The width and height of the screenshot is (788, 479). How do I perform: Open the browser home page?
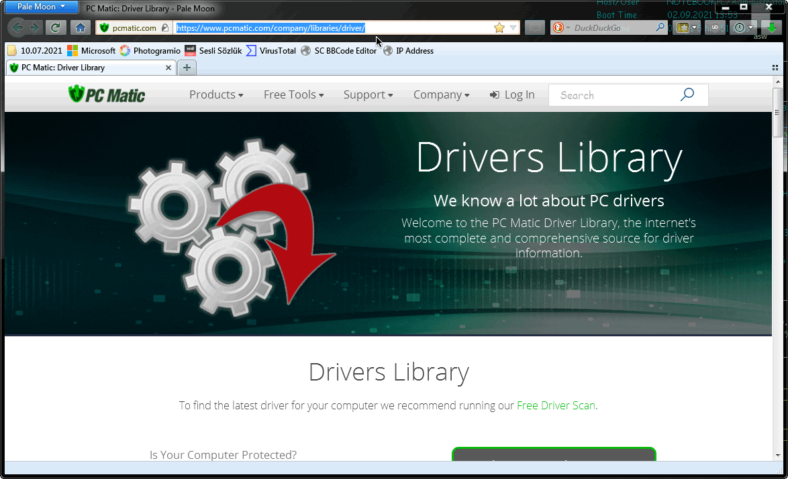coord(81,27)
